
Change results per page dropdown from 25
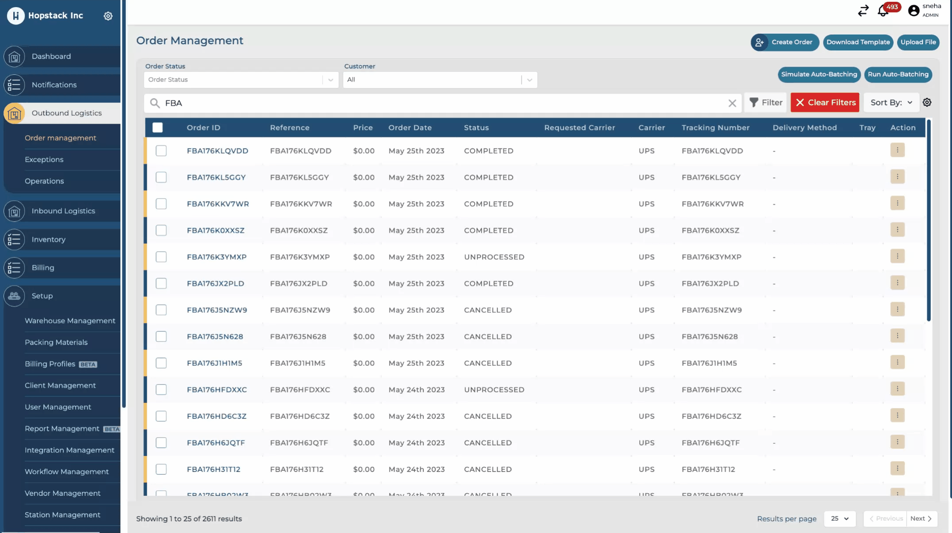click(840, 518)
